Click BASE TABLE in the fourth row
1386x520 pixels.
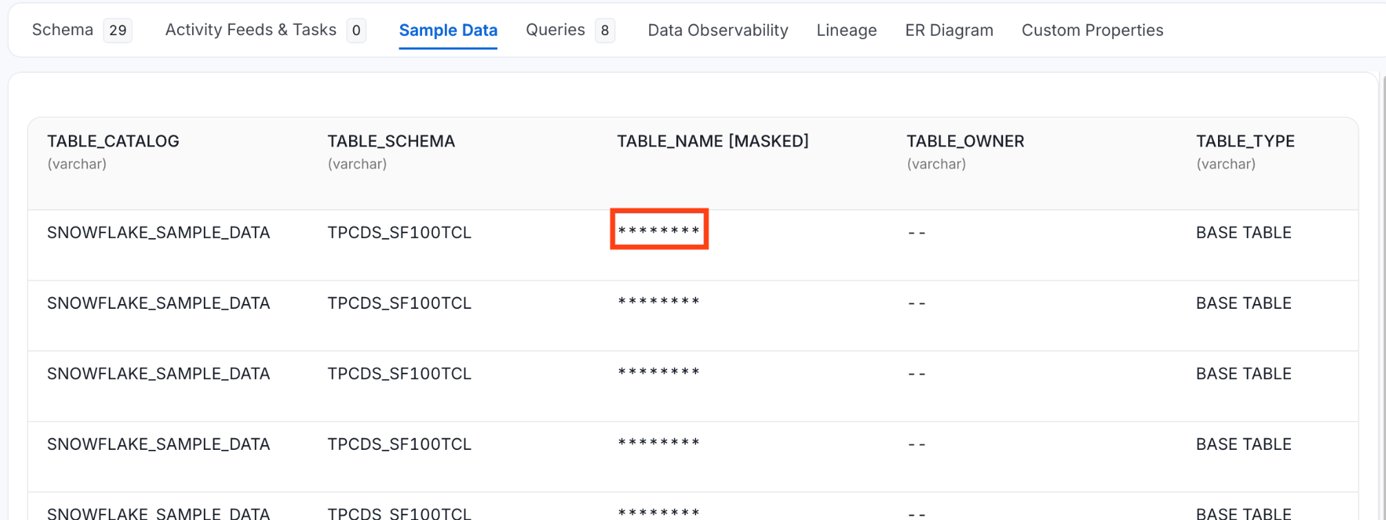coord(1243,444)
